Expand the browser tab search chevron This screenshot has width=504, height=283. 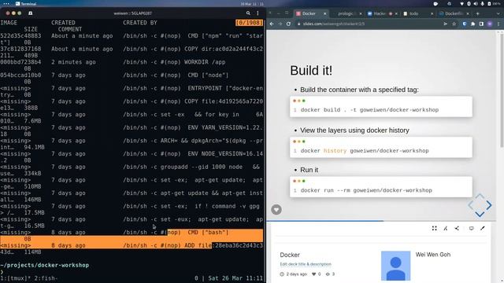point(498,13)
